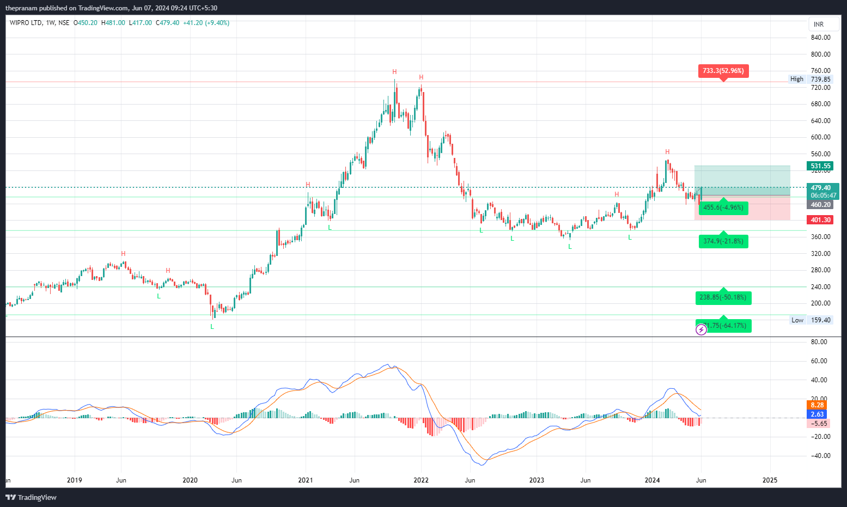Screen dimensions: 847x507
Task: Select the red 733.3(52.96%) target label
Action: pyautogui.click(x=723, y=71)
